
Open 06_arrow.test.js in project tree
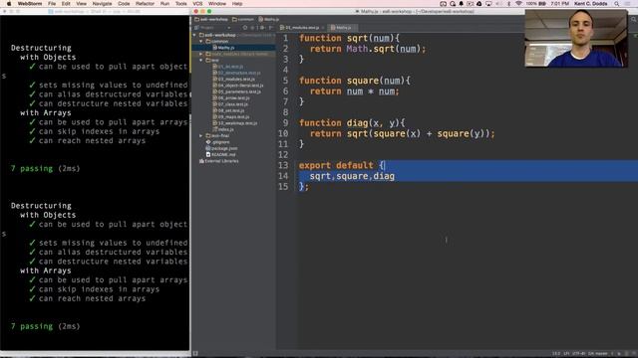(x=231, y=97)
